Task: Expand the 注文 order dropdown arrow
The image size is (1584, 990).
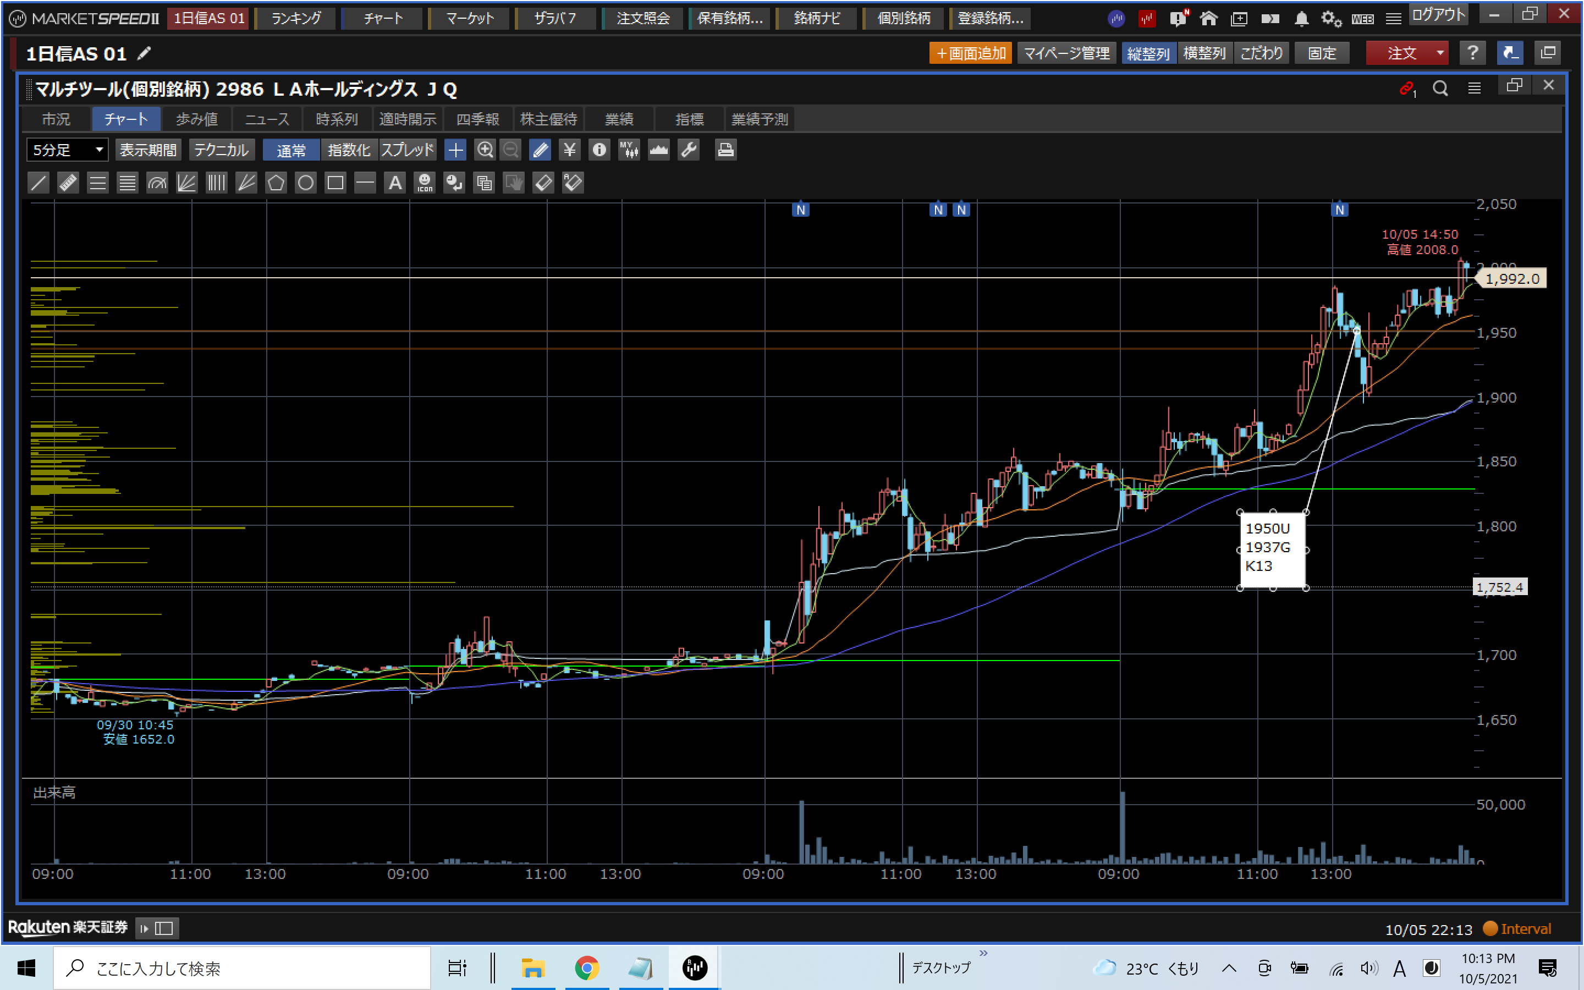Action: pyautogui.click(x=1440, y=53)
